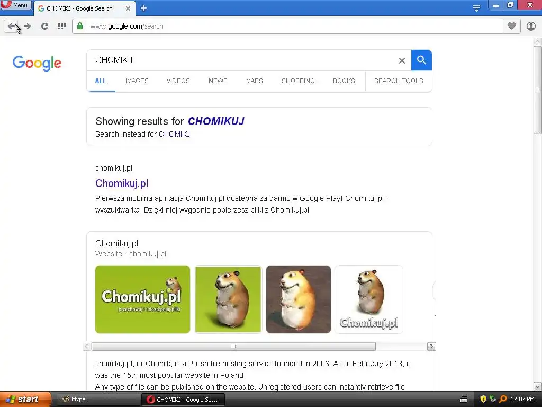Clear the search box with X
Image resolution: width=542 pixels, height=407 pixels.
(x=402, y=60)
